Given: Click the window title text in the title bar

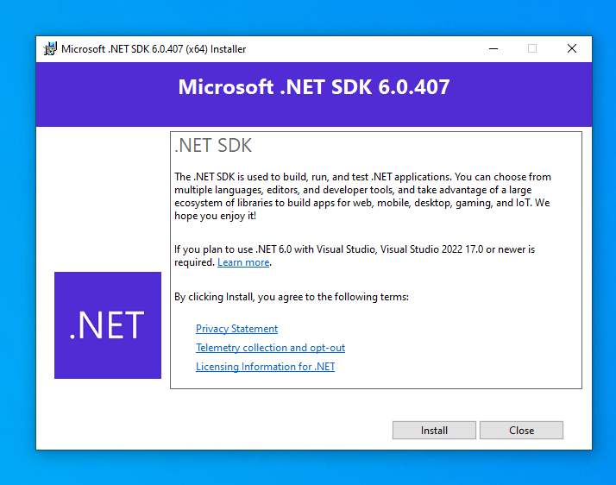Looking at the screenshot, I should [x=154, y=49].
